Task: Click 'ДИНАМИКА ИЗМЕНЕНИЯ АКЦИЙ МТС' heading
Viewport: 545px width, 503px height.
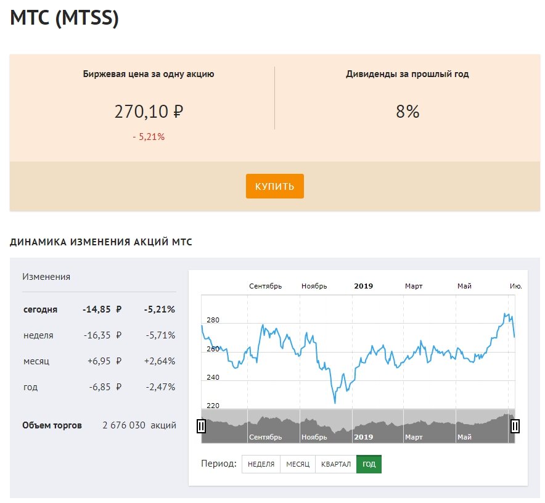Action: (100, 242)
